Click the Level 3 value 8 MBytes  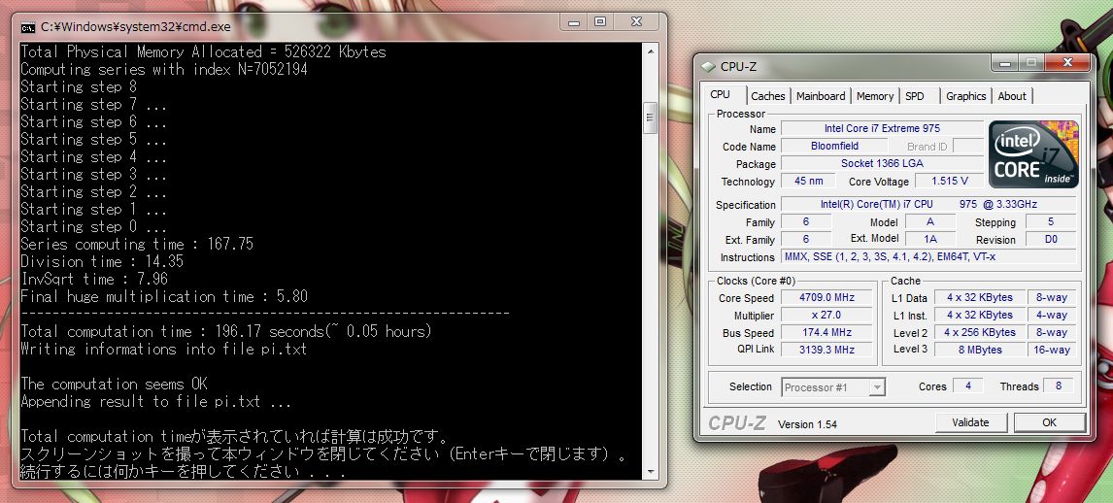(979, 350)
